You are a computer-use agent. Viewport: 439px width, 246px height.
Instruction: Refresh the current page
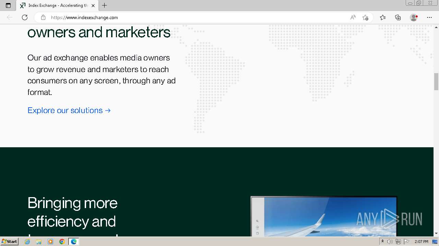pos(25,17)
